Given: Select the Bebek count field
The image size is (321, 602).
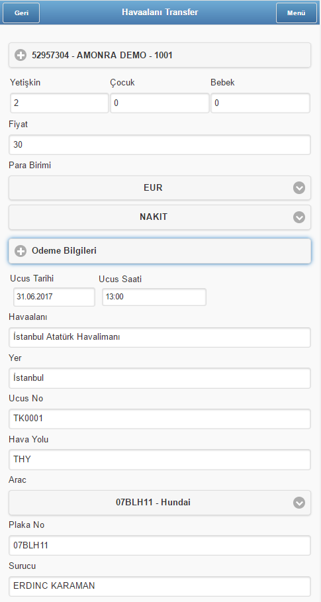Looking at the screenshot, I should 260,103.
